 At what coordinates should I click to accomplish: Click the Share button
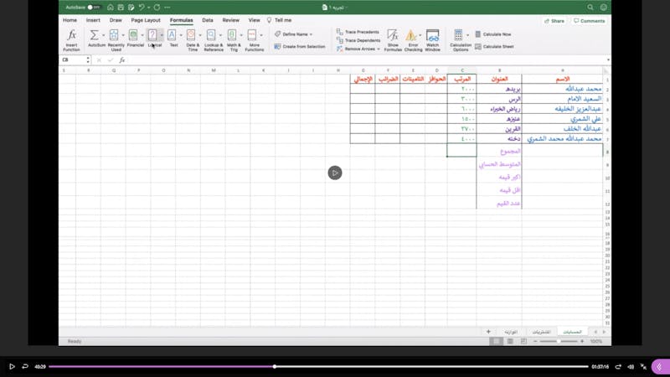point(554,21)
